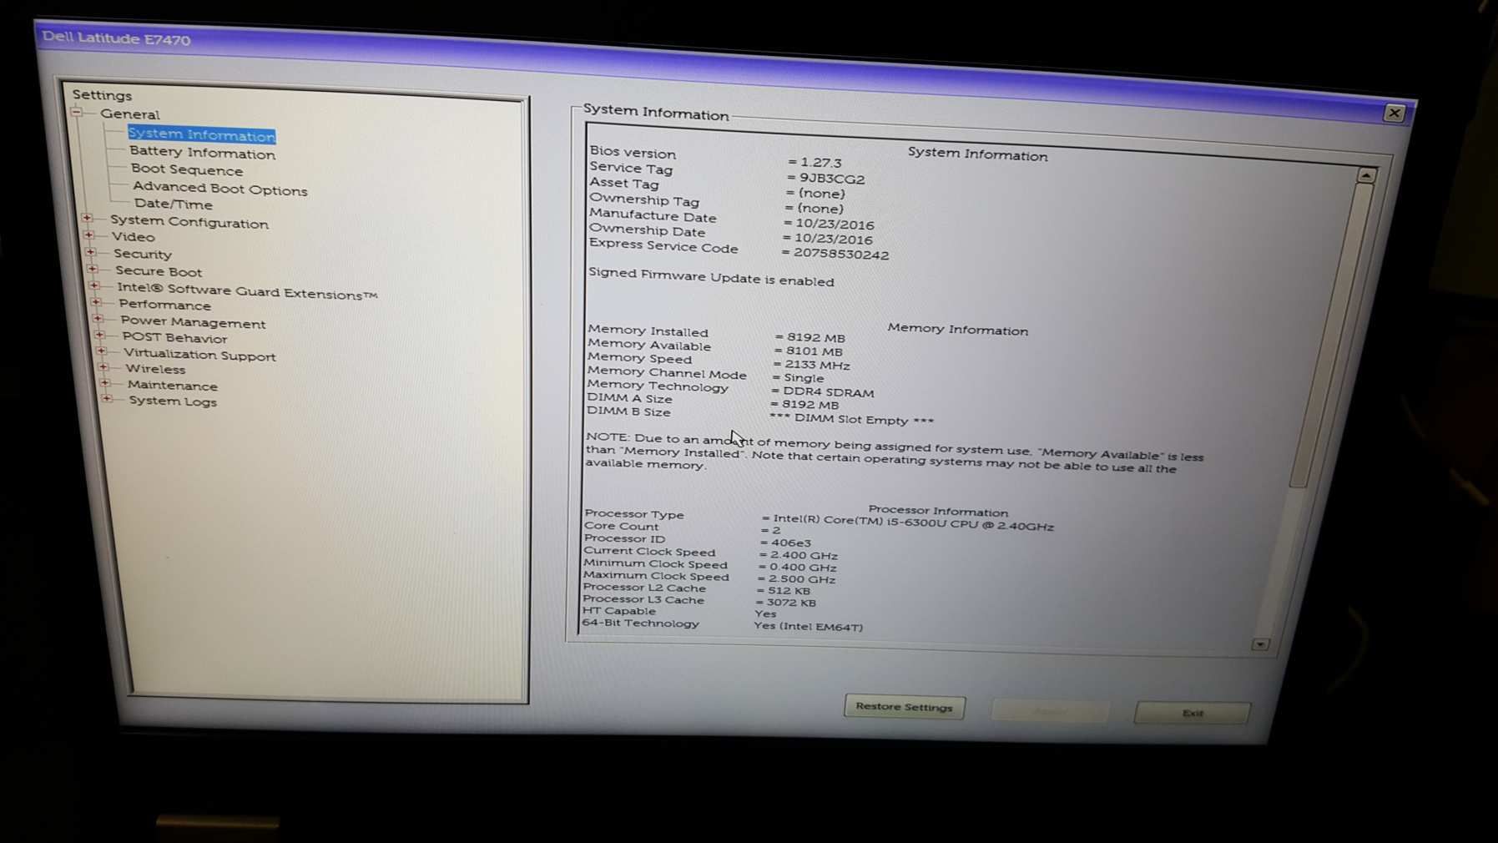Screen dimensions: 1498x843
Task: Select System Information in the tree
Action: 201,134
